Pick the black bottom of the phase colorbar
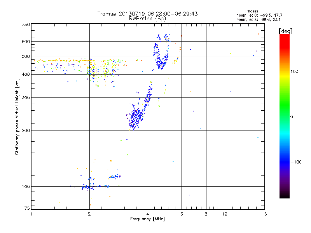Screen dimensions: 311x233 [x=285, y=195]
